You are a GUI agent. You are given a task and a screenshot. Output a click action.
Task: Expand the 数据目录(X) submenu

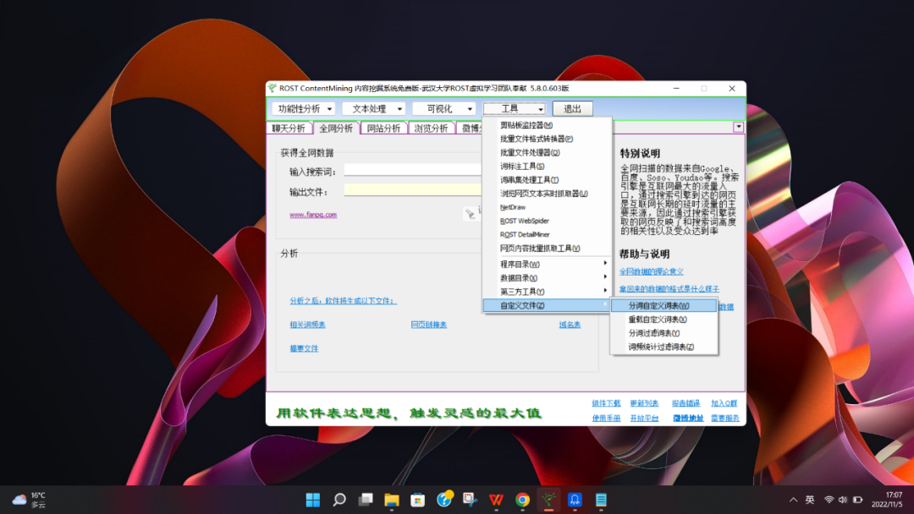point(547,278)
